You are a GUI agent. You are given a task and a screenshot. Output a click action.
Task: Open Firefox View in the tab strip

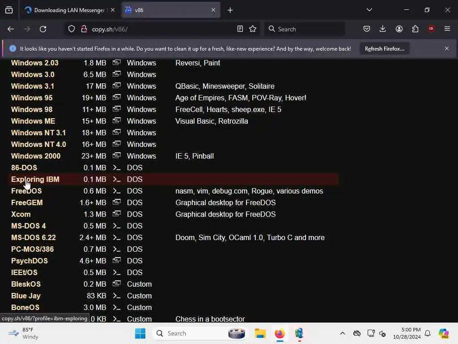point(9,10)
